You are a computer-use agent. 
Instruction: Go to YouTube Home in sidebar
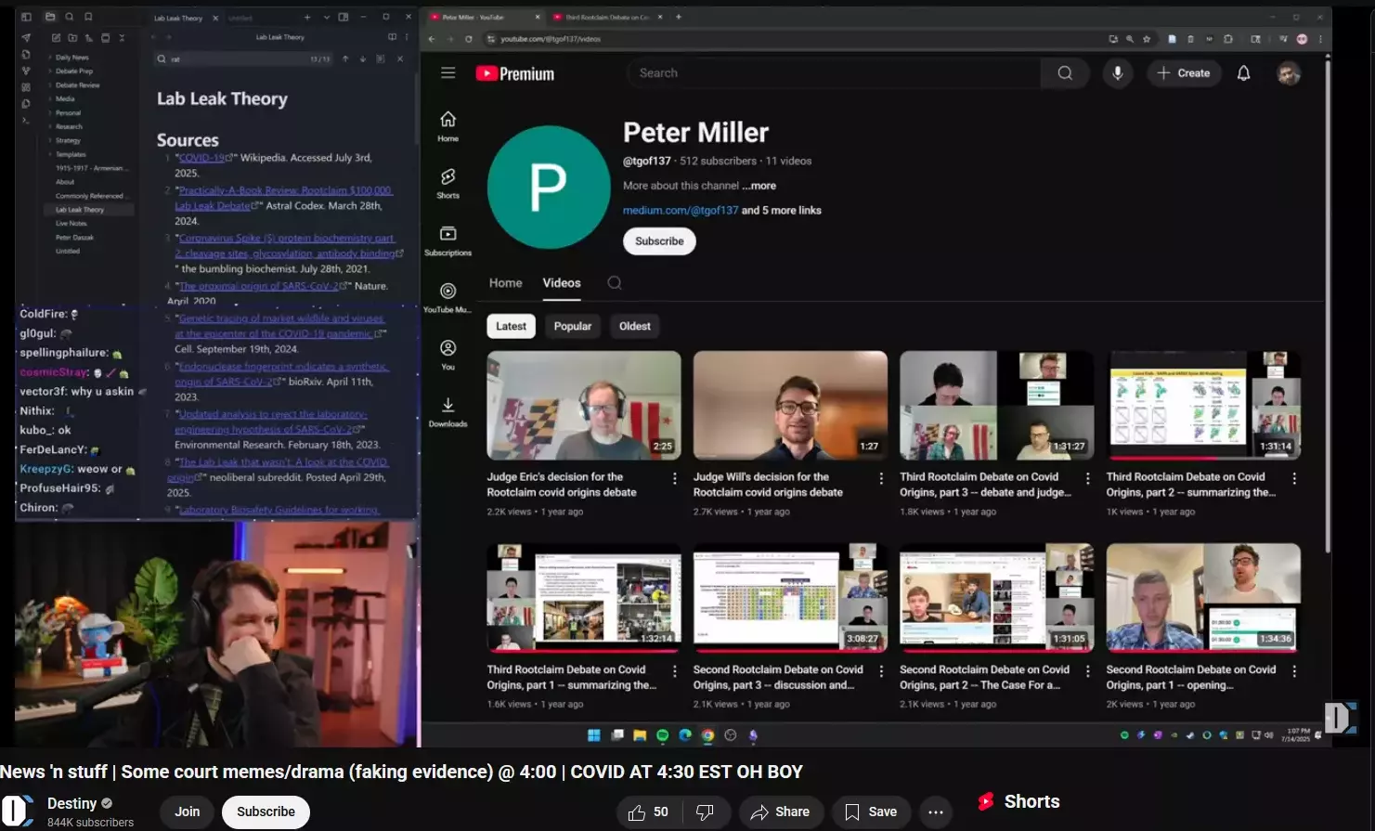coord(448,125)
